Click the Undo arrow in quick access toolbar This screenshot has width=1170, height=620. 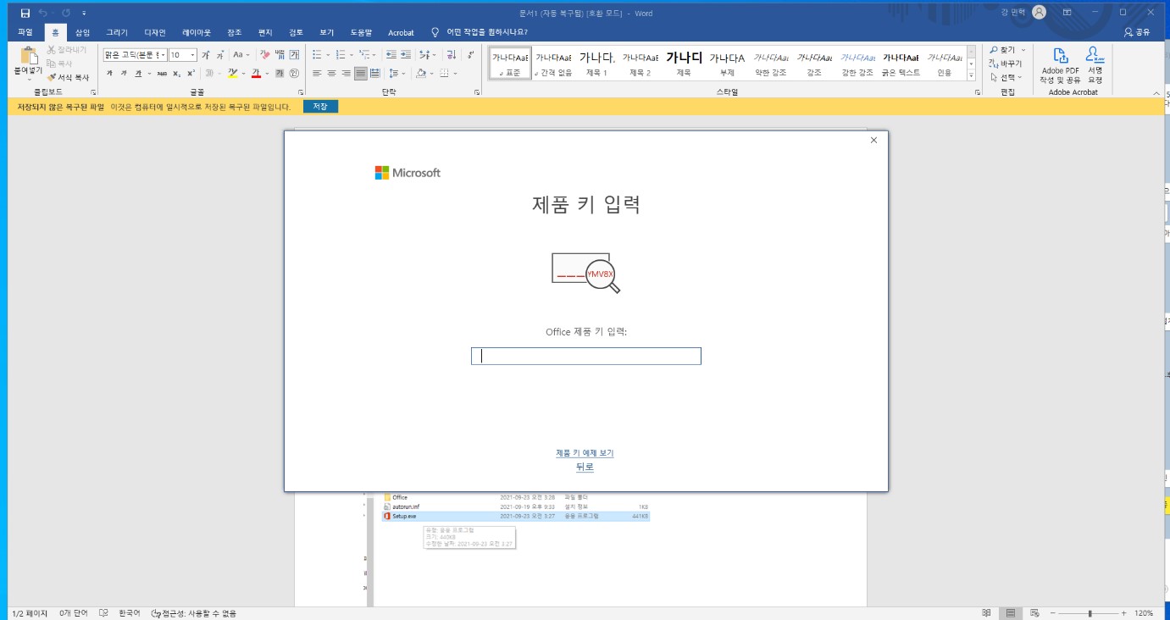43,13
